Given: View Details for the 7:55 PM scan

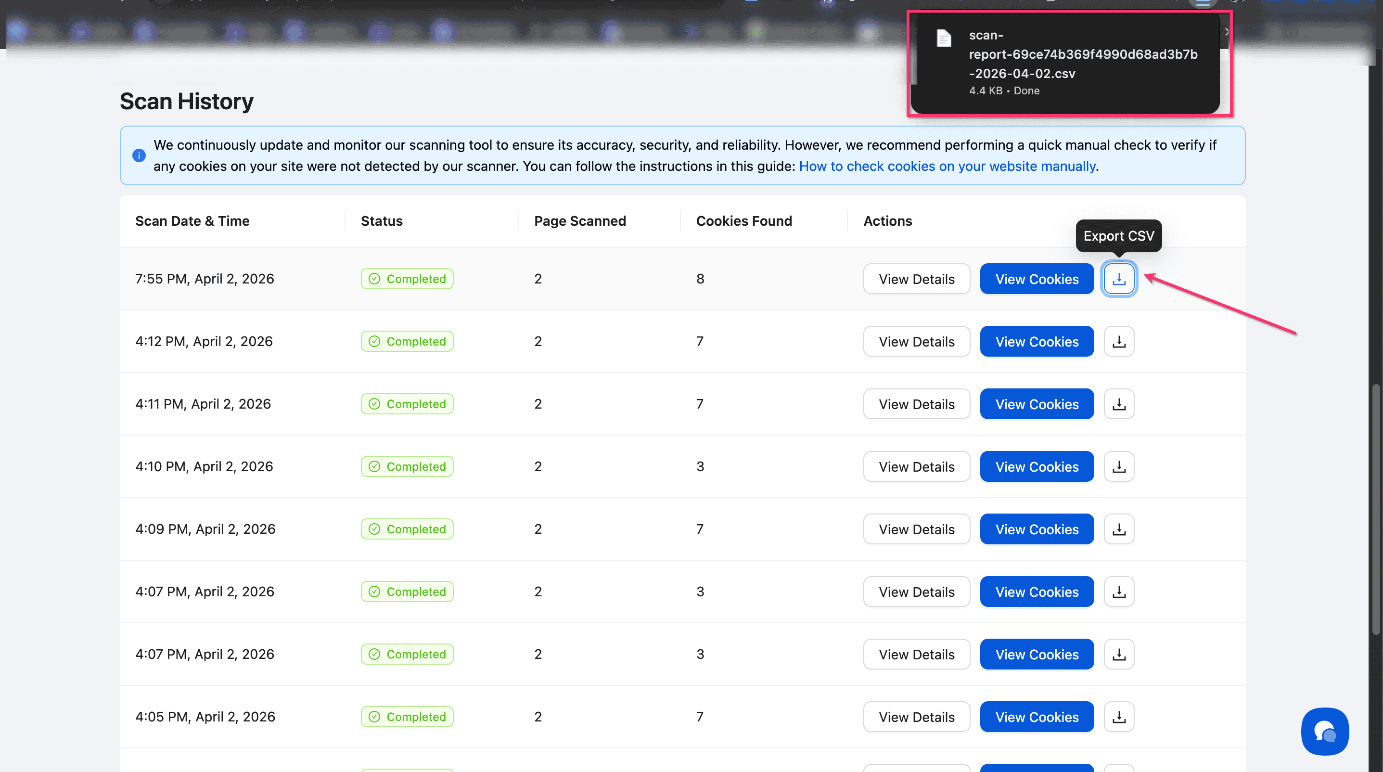Looking at the screenshot, I should [916, 279].
